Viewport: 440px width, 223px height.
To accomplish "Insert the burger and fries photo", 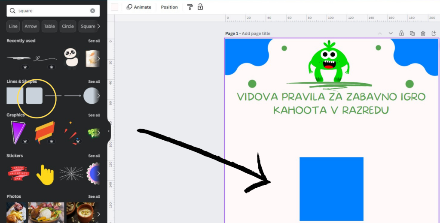I will tap(16, 213).
